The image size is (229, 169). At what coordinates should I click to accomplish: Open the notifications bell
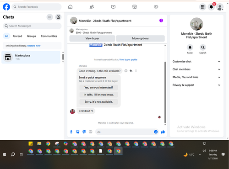(x=211, y=7)
